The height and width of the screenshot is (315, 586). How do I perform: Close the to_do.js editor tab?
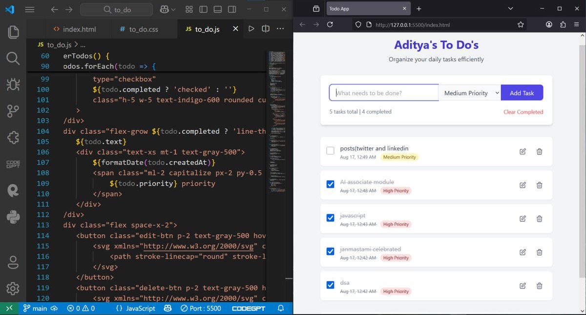(235, 29)
